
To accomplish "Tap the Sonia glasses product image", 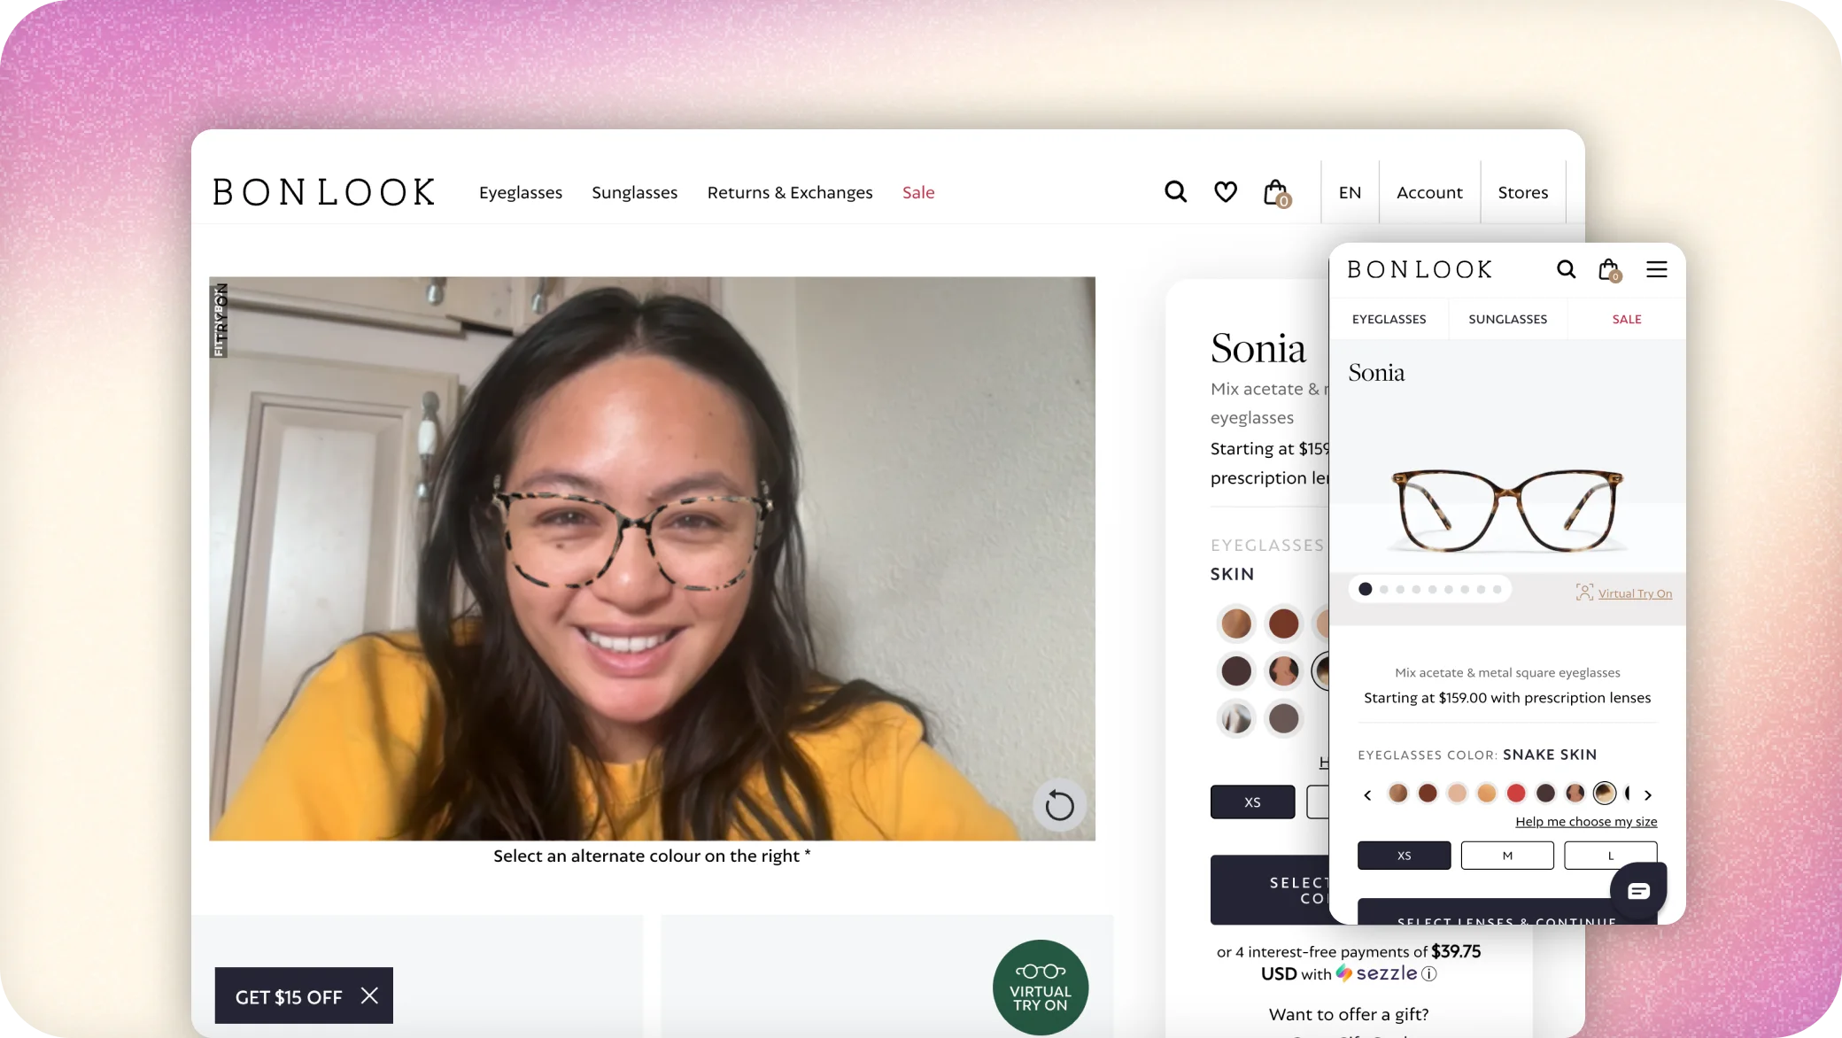I will (1507, 511).
